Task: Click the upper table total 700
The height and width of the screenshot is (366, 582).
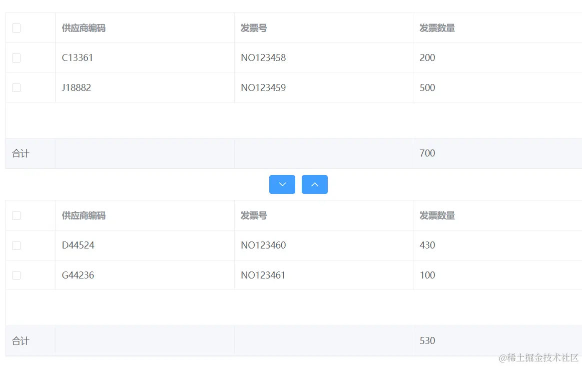Action: pos(427,153)
